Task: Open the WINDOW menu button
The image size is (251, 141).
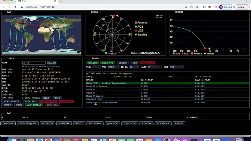Action: pyautogui.click(x=146, y=124)
